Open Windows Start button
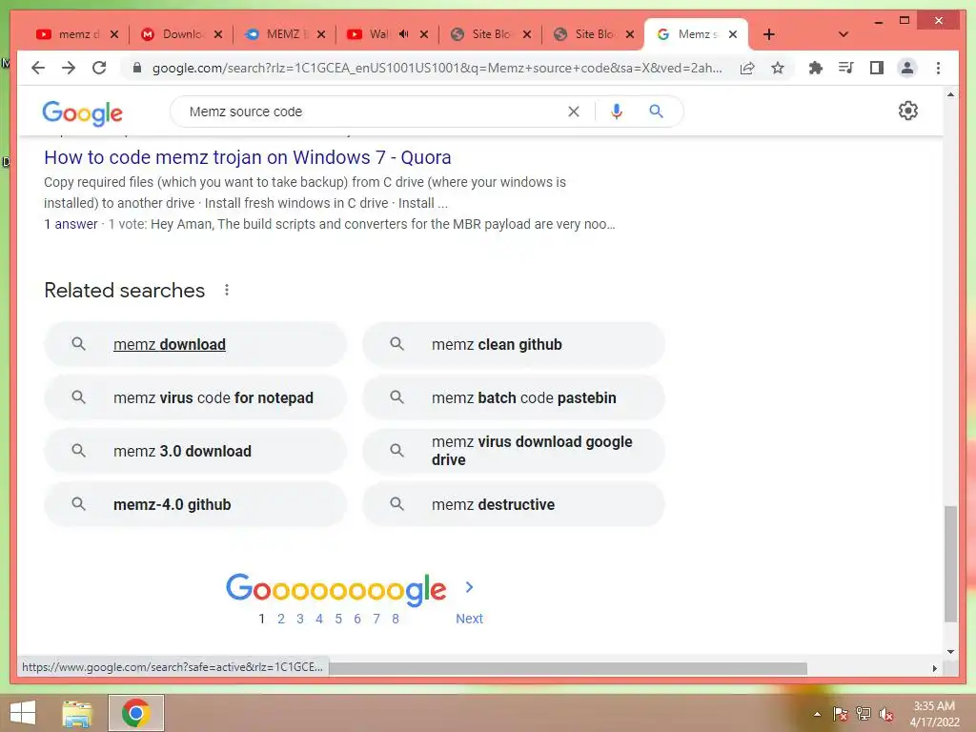 coord(23,713)
